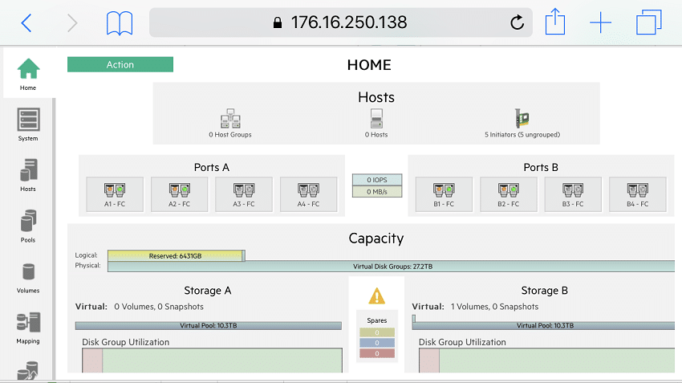Screen dimensions: 682x383
Task: Open the Home section in sidebar
Action: [28, 73]
